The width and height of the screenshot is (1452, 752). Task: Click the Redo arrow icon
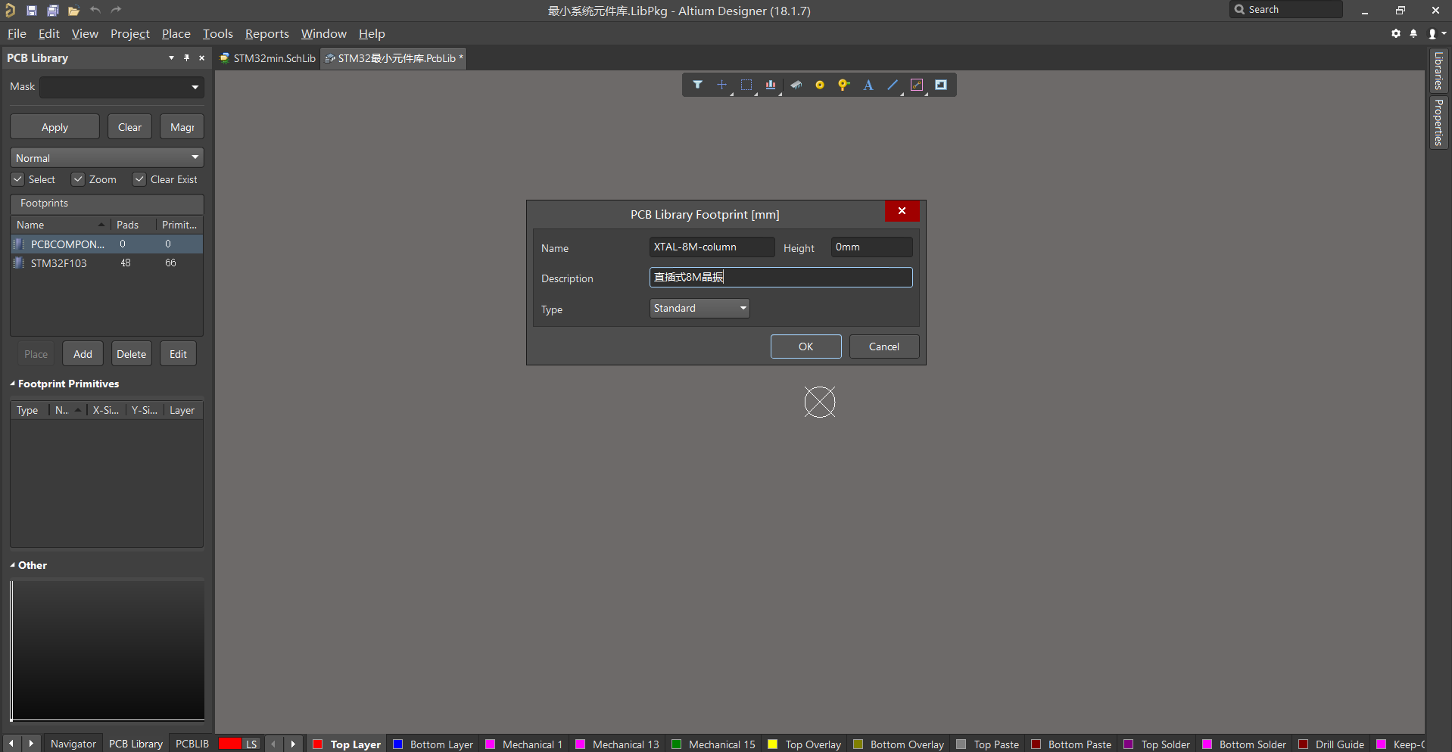116,11
